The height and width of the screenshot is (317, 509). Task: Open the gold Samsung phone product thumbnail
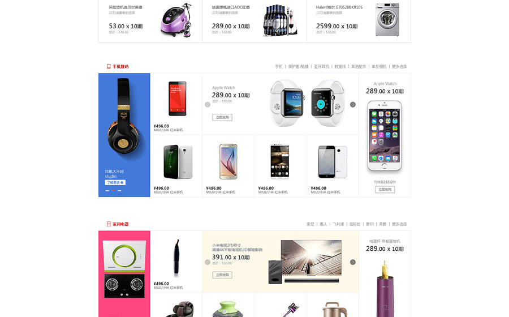tap(228, 161)
